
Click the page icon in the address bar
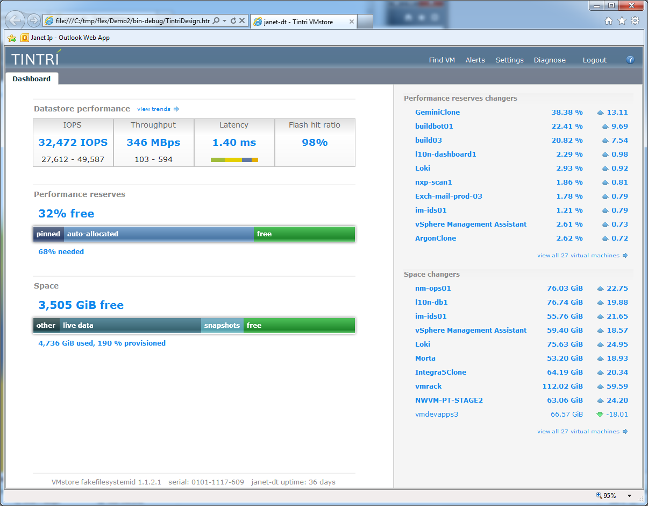point(49,20)
